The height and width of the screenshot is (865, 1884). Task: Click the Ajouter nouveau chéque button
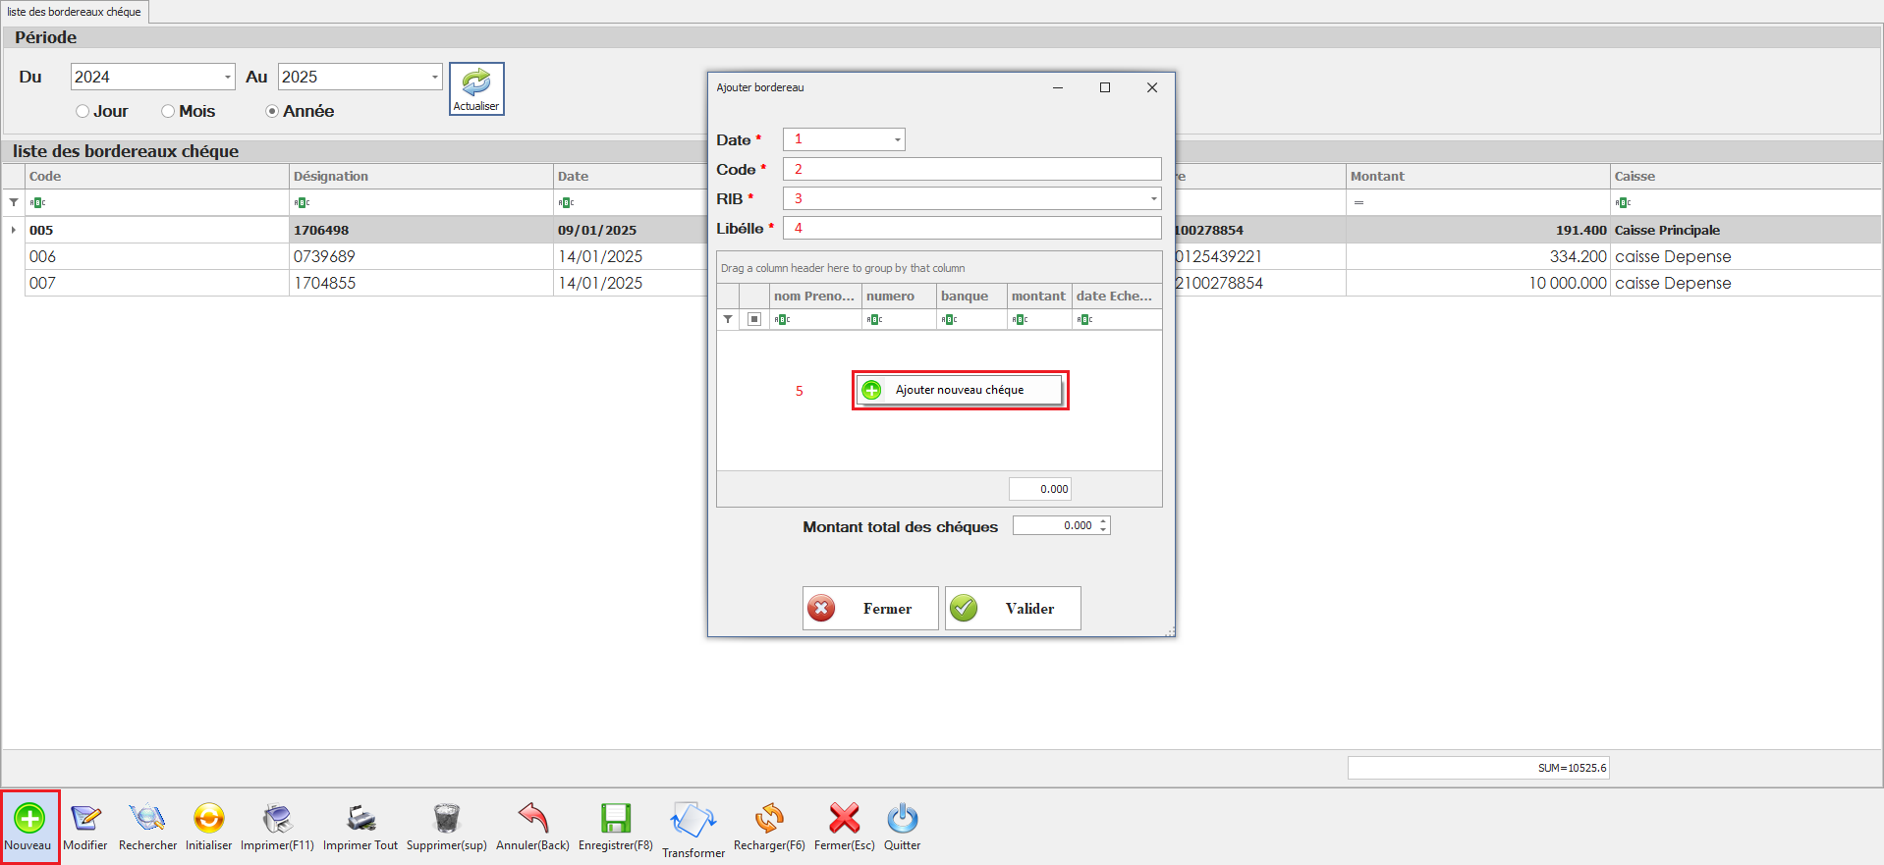click(x=959, y=391)
